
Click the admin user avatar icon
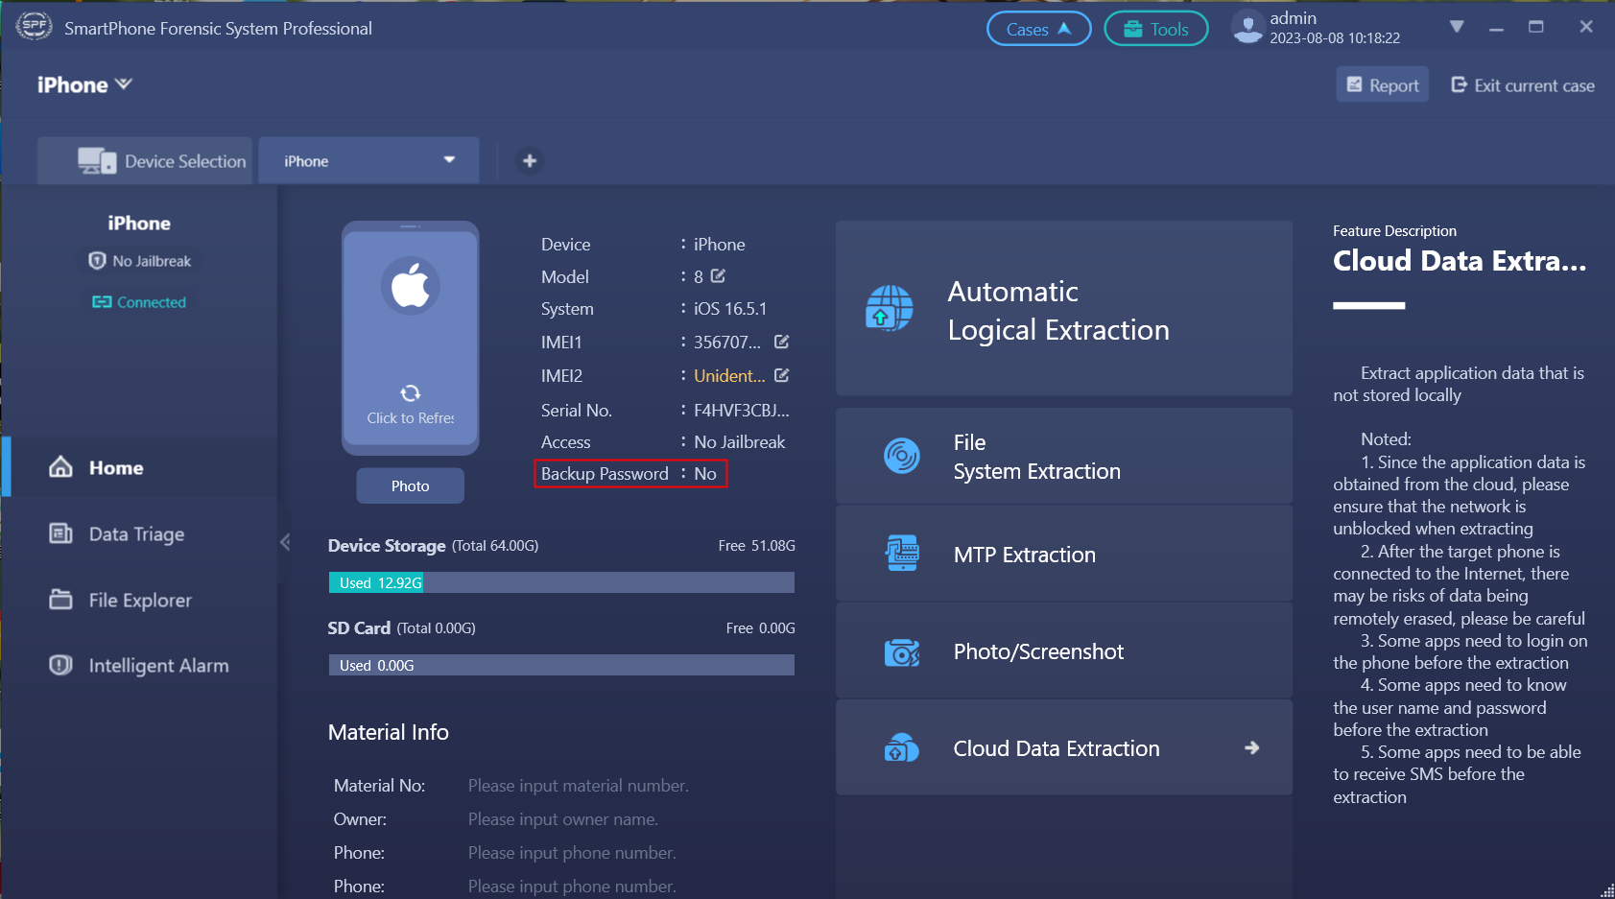[1247, 28]
